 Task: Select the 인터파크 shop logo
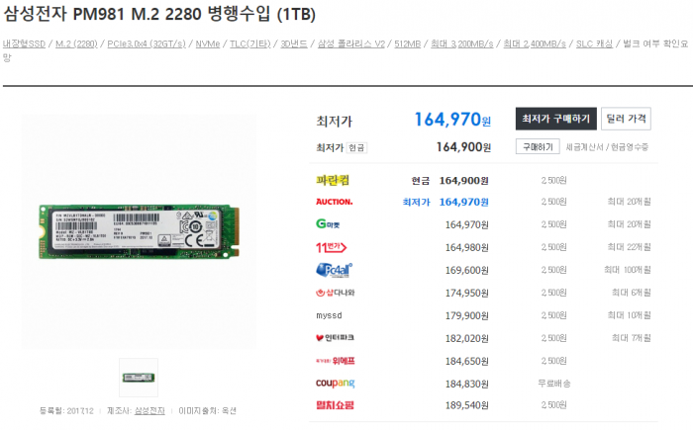[x=335, y=338]
